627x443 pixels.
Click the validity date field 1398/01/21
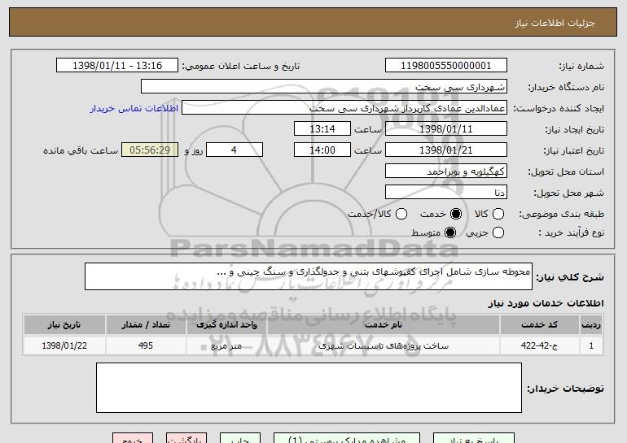(446, 150)
